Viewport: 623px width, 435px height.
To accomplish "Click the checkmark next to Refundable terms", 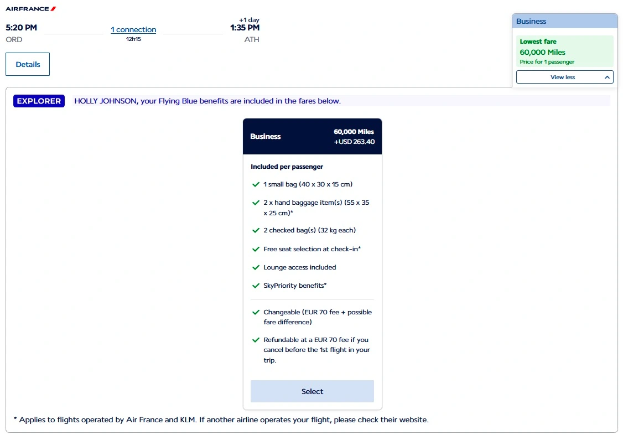I will click(x=256, y=340).
